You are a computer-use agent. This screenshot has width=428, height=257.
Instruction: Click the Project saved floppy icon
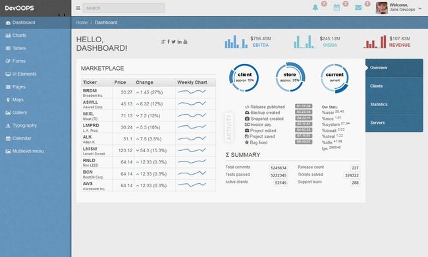click(x=247, y=136)
